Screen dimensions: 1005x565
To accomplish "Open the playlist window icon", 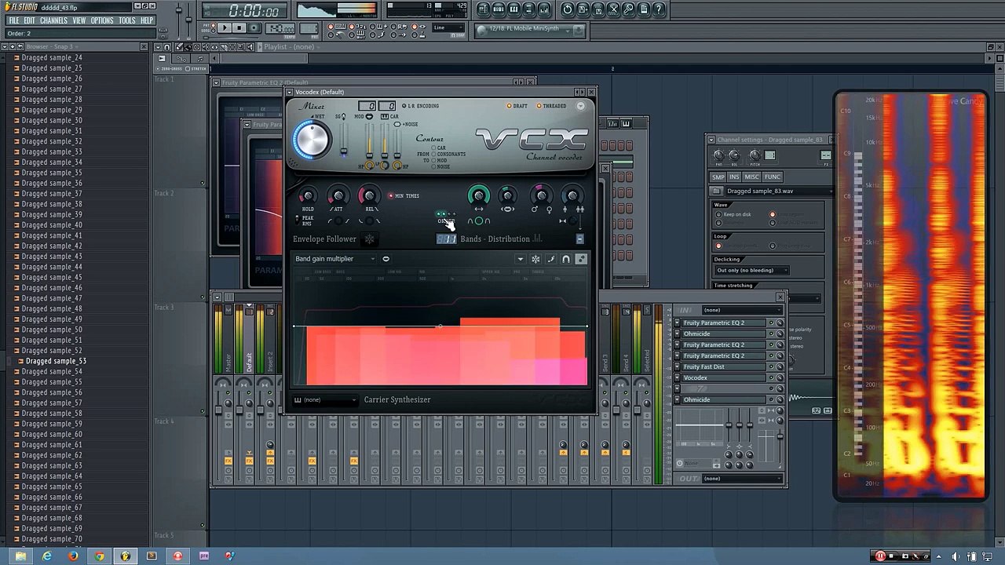I will 484,9.
